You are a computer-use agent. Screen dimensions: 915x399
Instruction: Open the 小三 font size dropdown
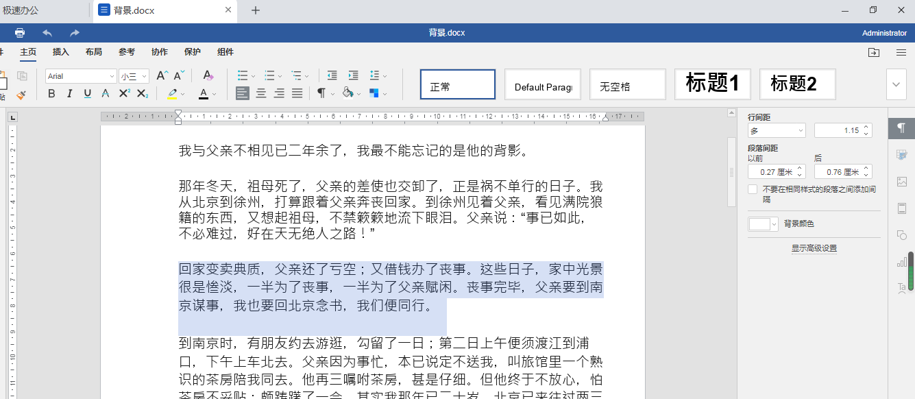click(134, 76)
